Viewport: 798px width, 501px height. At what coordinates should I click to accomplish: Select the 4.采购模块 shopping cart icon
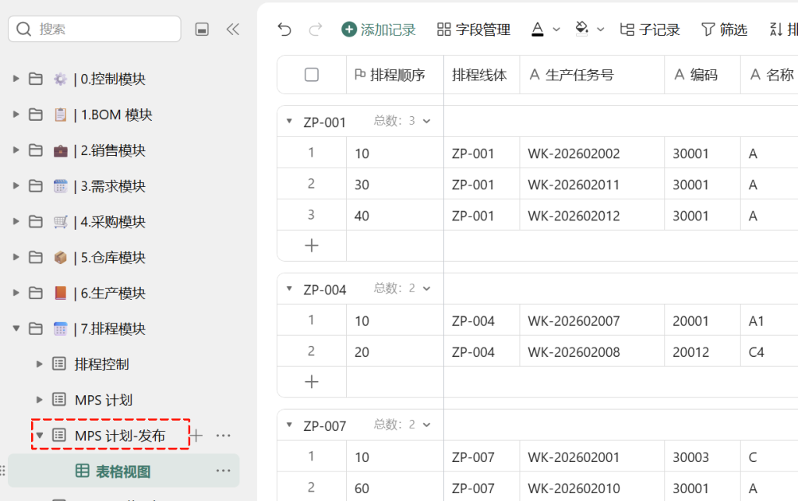tap(61, 222)
